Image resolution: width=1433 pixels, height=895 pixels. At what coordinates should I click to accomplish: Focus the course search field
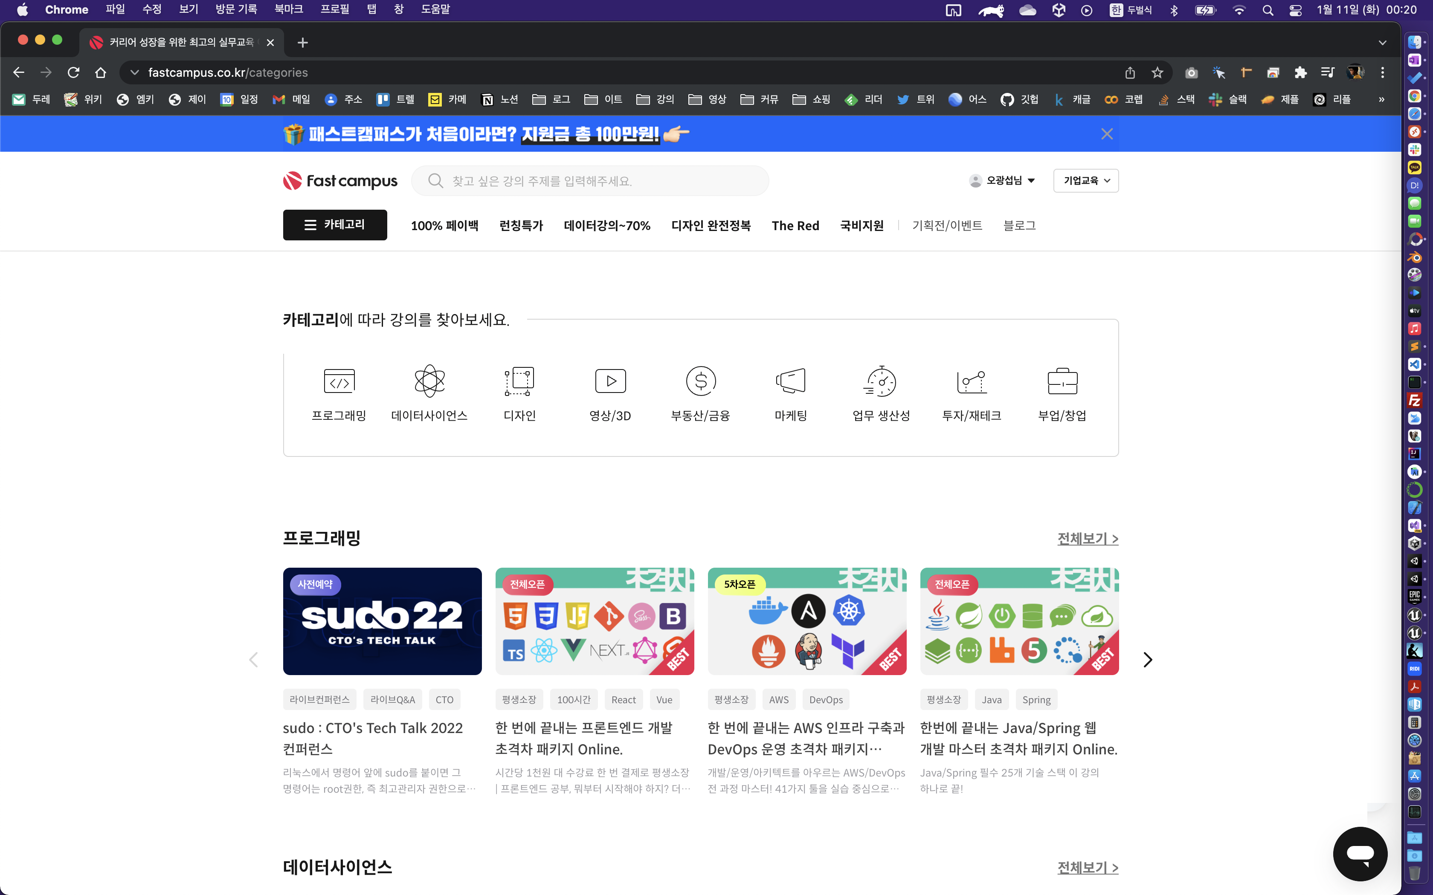(x=592, y=181)
